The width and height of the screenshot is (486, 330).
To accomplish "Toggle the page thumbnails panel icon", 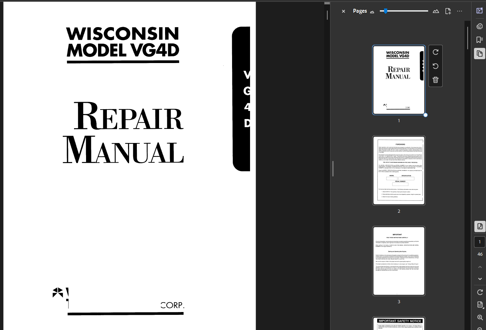I will coord(480,54).
